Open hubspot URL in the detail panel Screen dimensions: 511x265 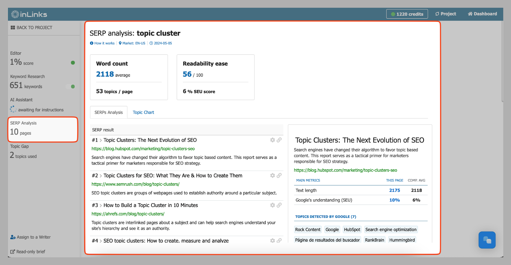(x=346, y=170)
